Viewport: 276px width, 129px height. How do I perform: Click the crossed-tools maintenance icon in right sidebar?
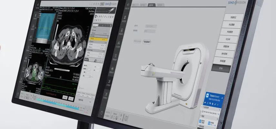coord(110,82)
